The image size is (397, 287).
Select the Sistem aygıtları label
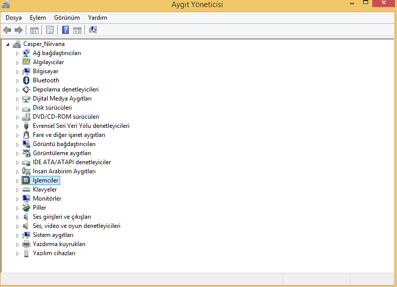point(53,235)
